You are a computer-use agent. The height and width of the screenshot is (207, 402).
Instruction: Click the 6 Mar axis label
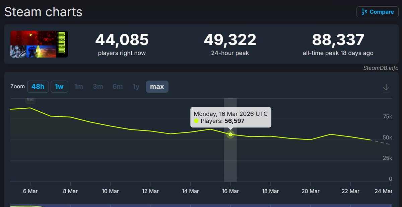point(30,191)
